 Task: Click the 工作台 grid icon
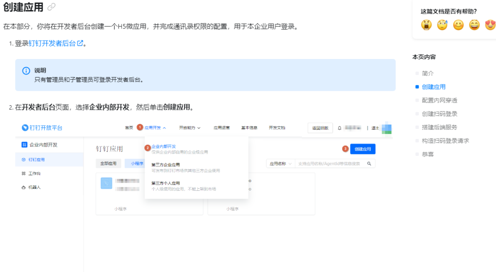[23, 174]
